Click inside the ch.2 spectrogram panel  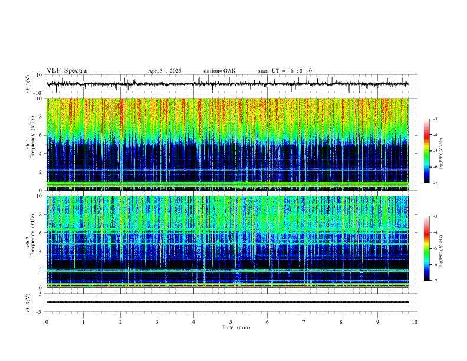point(227,242)
